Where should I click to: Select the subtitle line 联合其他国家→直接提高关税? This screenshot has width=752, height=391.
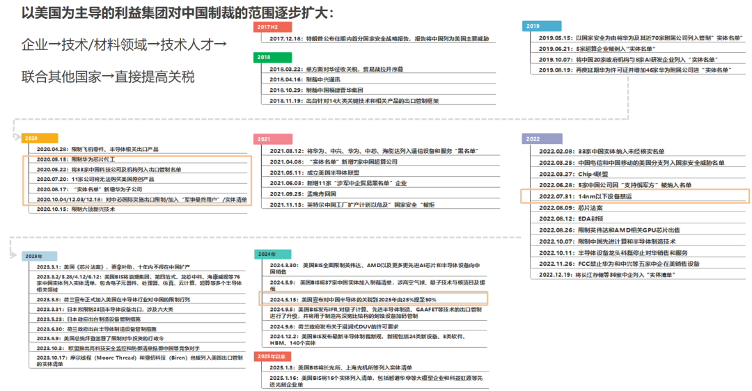point(108,77)
